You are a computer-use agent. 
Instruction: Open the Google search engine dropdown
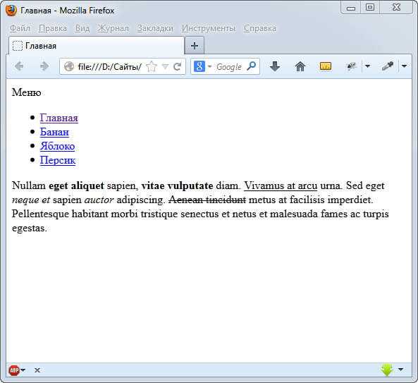[209, 66]
